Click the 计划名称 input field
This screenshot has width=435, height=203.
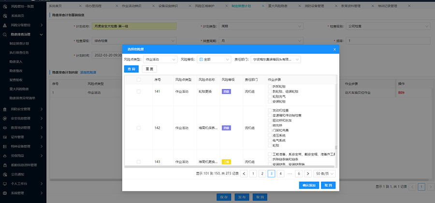(134, 26)
